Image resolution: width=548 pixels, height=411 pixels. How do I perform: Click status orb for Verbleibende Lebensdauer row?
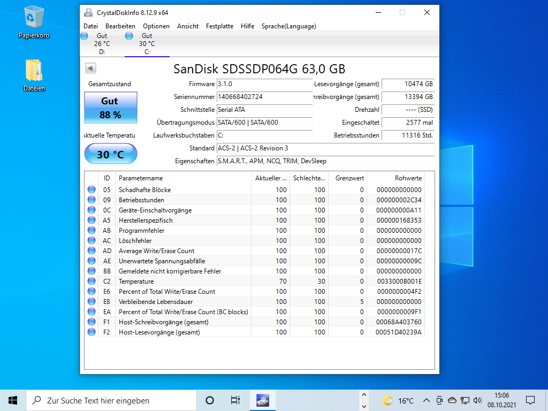tap(92, 301)
